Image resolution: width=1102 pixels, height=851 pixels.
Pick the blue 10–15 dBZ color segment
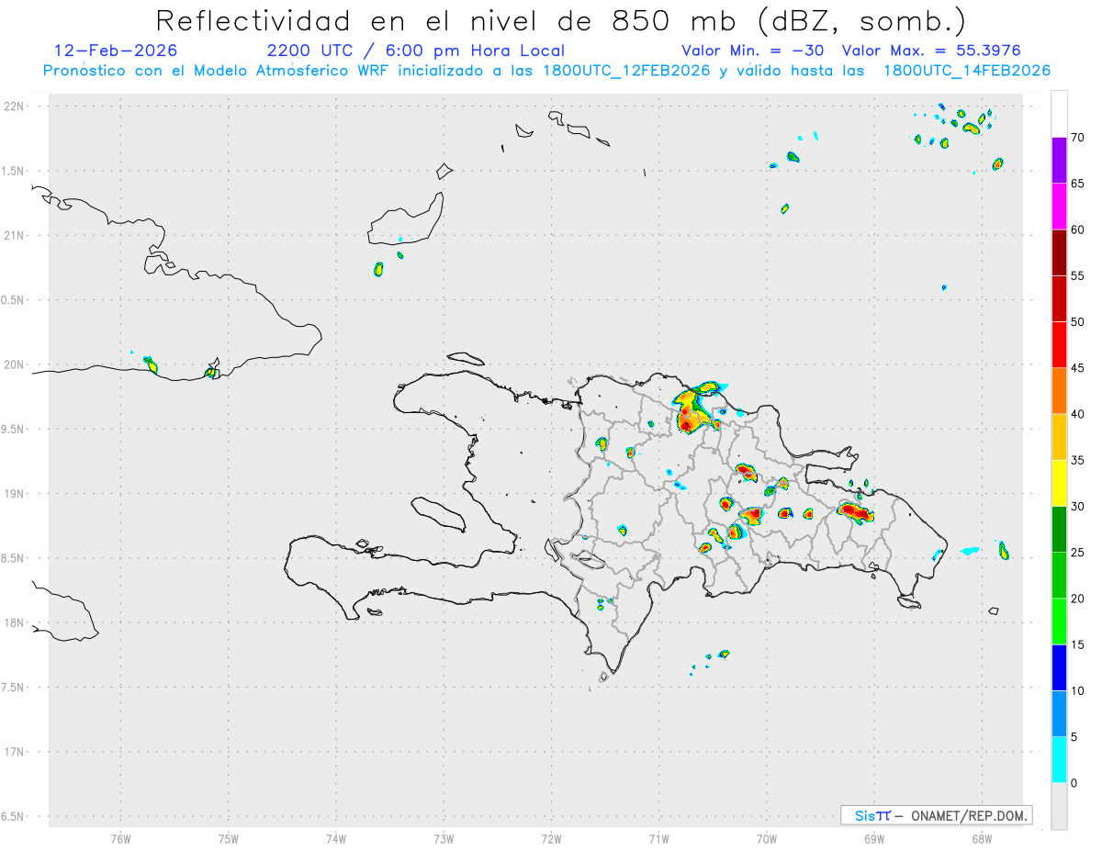click(x=1059, y=667)
